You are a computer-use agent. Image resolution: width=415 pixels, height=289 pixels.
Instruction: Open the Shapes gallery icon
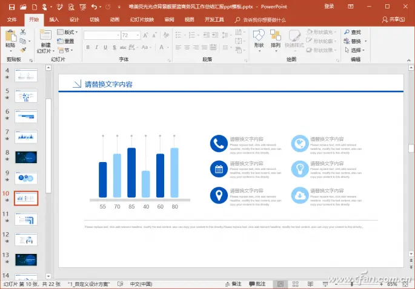click(x=259, y=39)
